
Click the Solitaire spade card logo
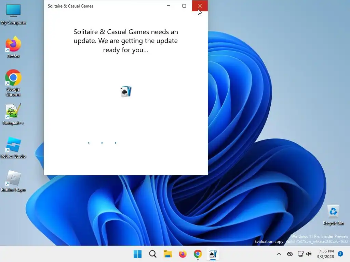(126, 91)
